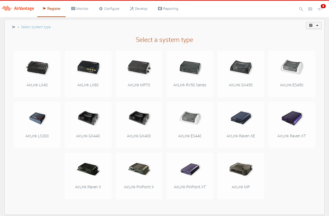Open notifications megaphone with badge 8
Viewport: 329px width, 216px height.
[321, 8]
